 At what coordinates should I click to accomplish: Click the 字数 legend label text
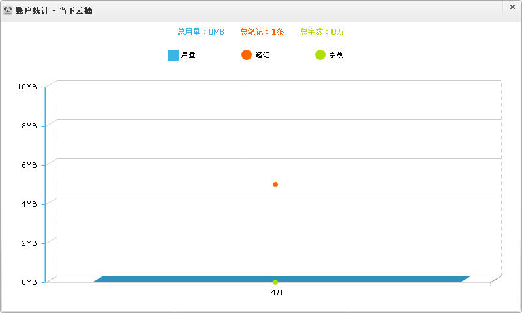336,55
